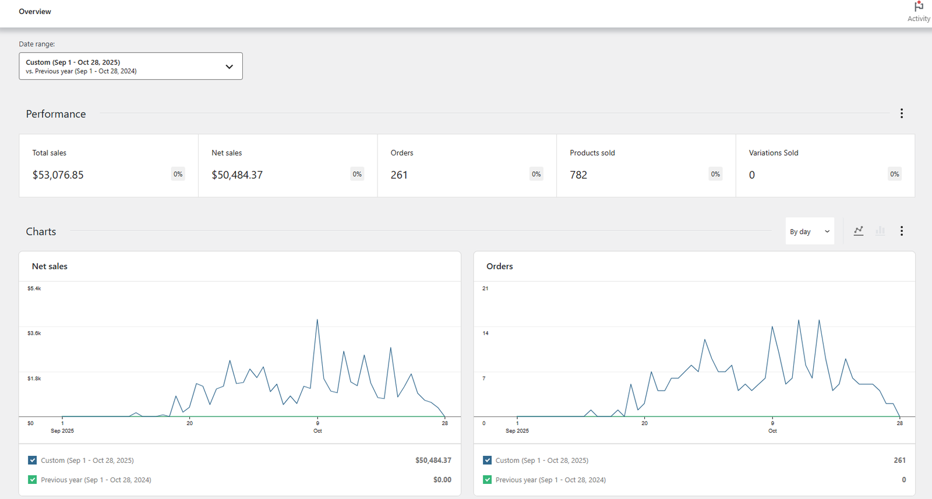Toggle Previous year checkbox in Net sales chart
Viewport: 932px width, 499px height.
(x=33, y=480)
